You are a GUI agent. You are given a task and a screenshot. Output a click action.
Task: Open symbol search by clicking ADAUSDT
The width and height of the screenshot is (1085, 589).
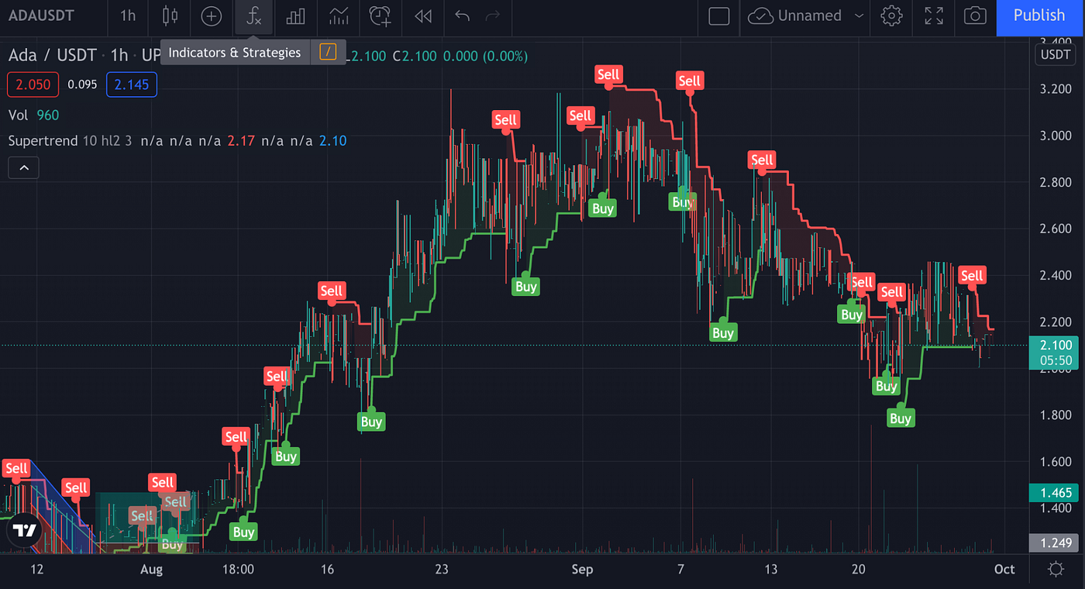point(40,15)
